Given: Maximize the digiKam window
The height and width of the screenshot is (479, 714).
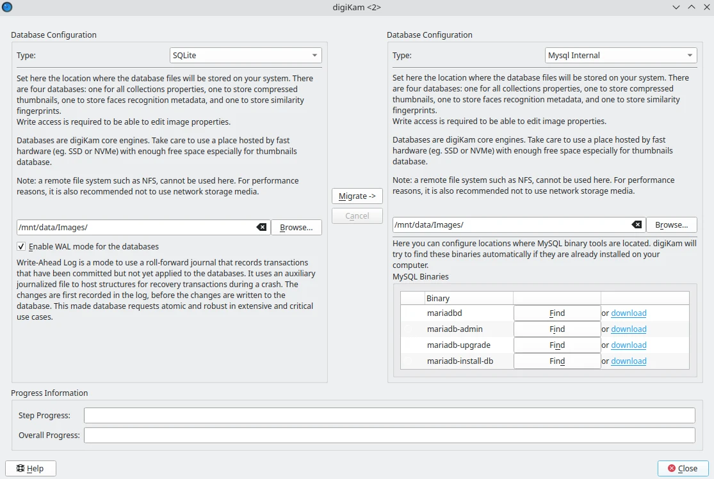Looking at the screenshot, I should click(x=691, y=7).
